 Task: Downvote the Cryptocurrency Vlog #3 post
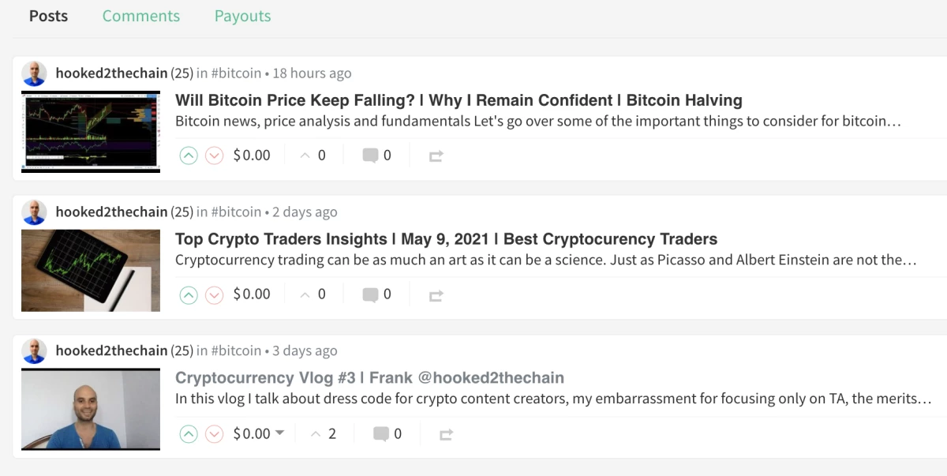[x=214, y=433]
